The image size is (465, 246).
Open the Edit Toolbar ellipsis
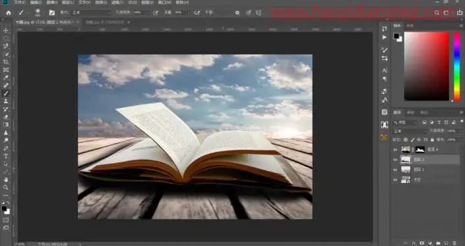coord(6,195)
